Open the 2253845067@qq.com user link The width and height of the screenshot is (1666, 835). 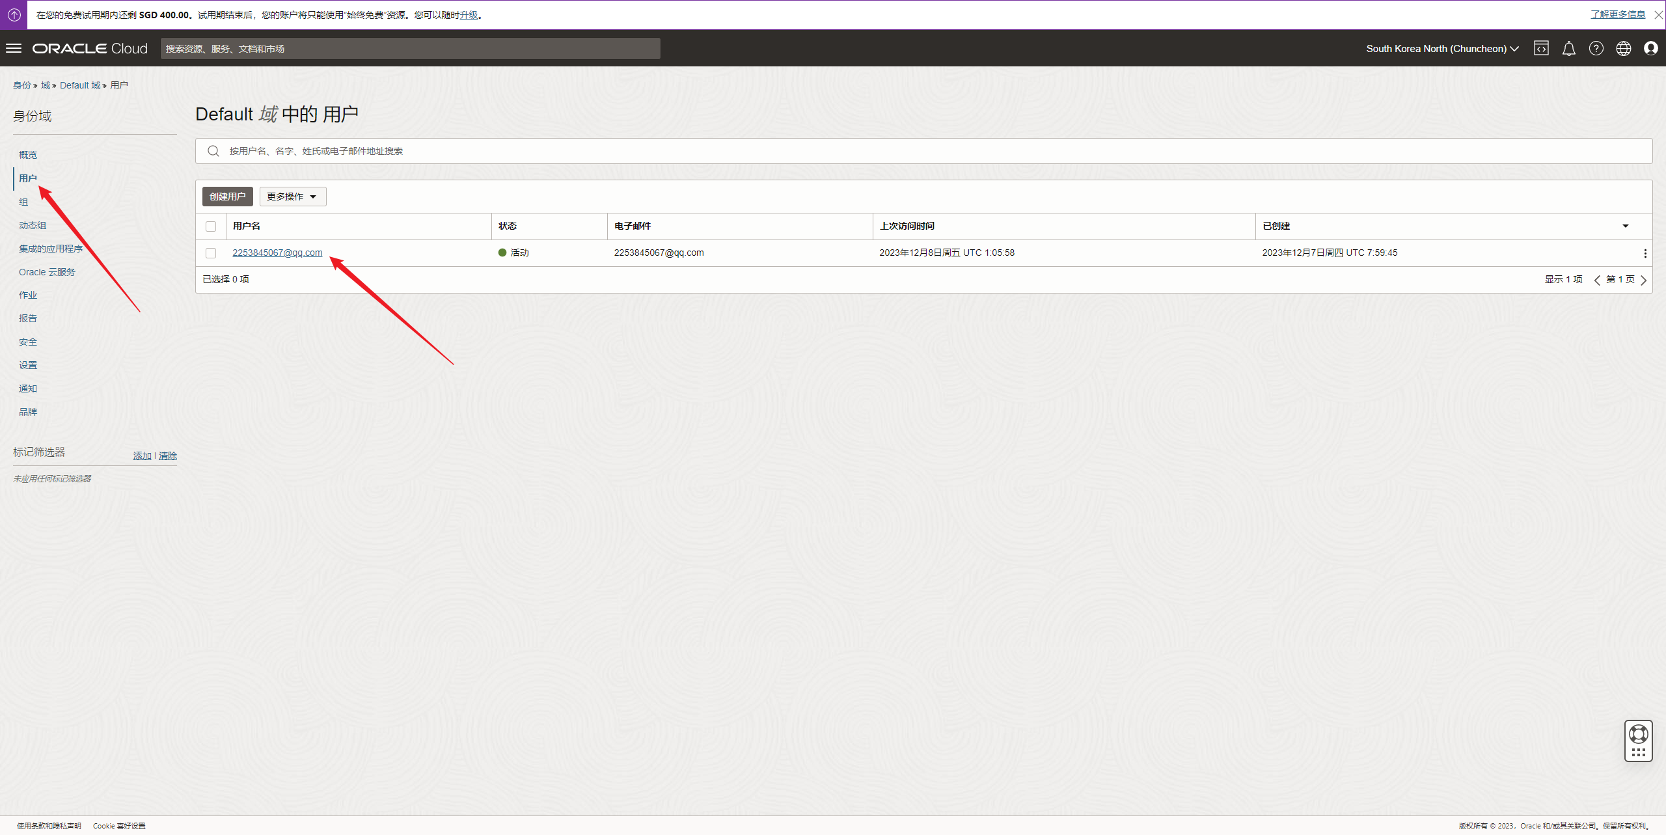pyautogui.click(x=277, y=253)
